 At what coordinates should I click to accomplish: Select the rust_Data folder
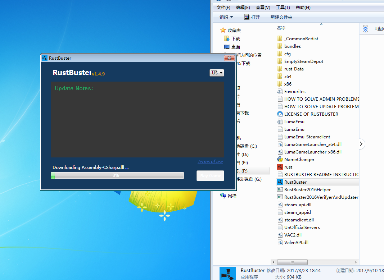(294, 69)
